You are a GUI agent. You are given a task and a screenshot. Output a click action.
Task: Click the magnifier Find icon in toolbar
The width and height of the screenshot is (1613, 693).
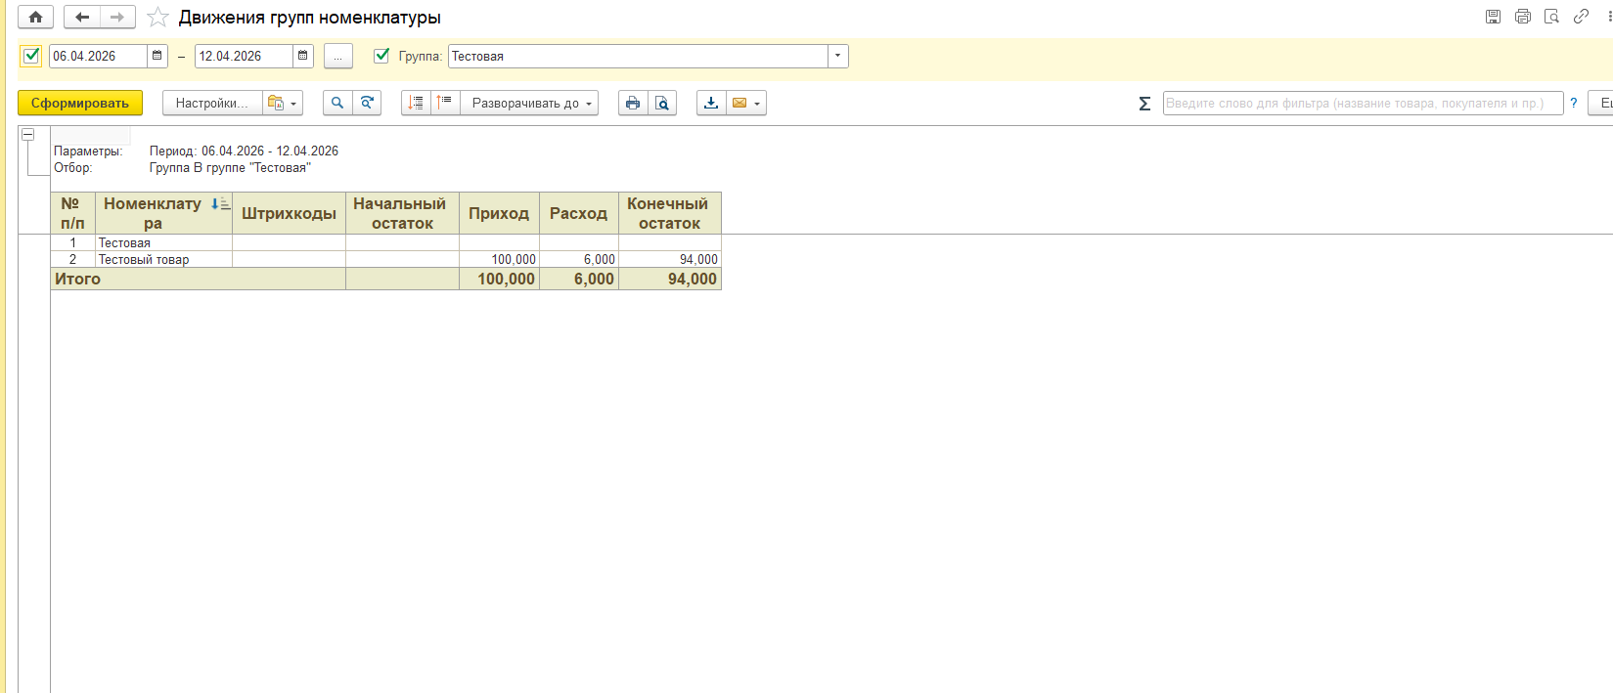coord(337,103)
